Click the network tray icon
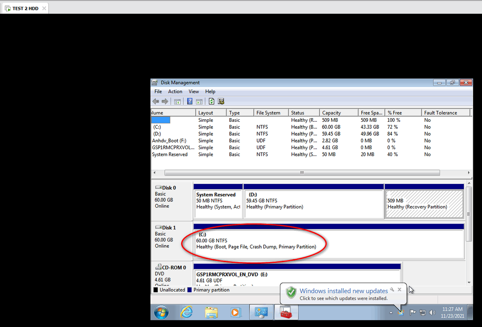The image size is (482, 327). point(423,313)
